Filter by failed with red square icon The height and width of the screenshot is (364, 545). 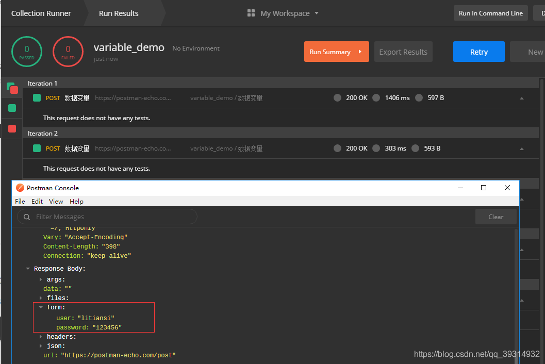(12, 128)
